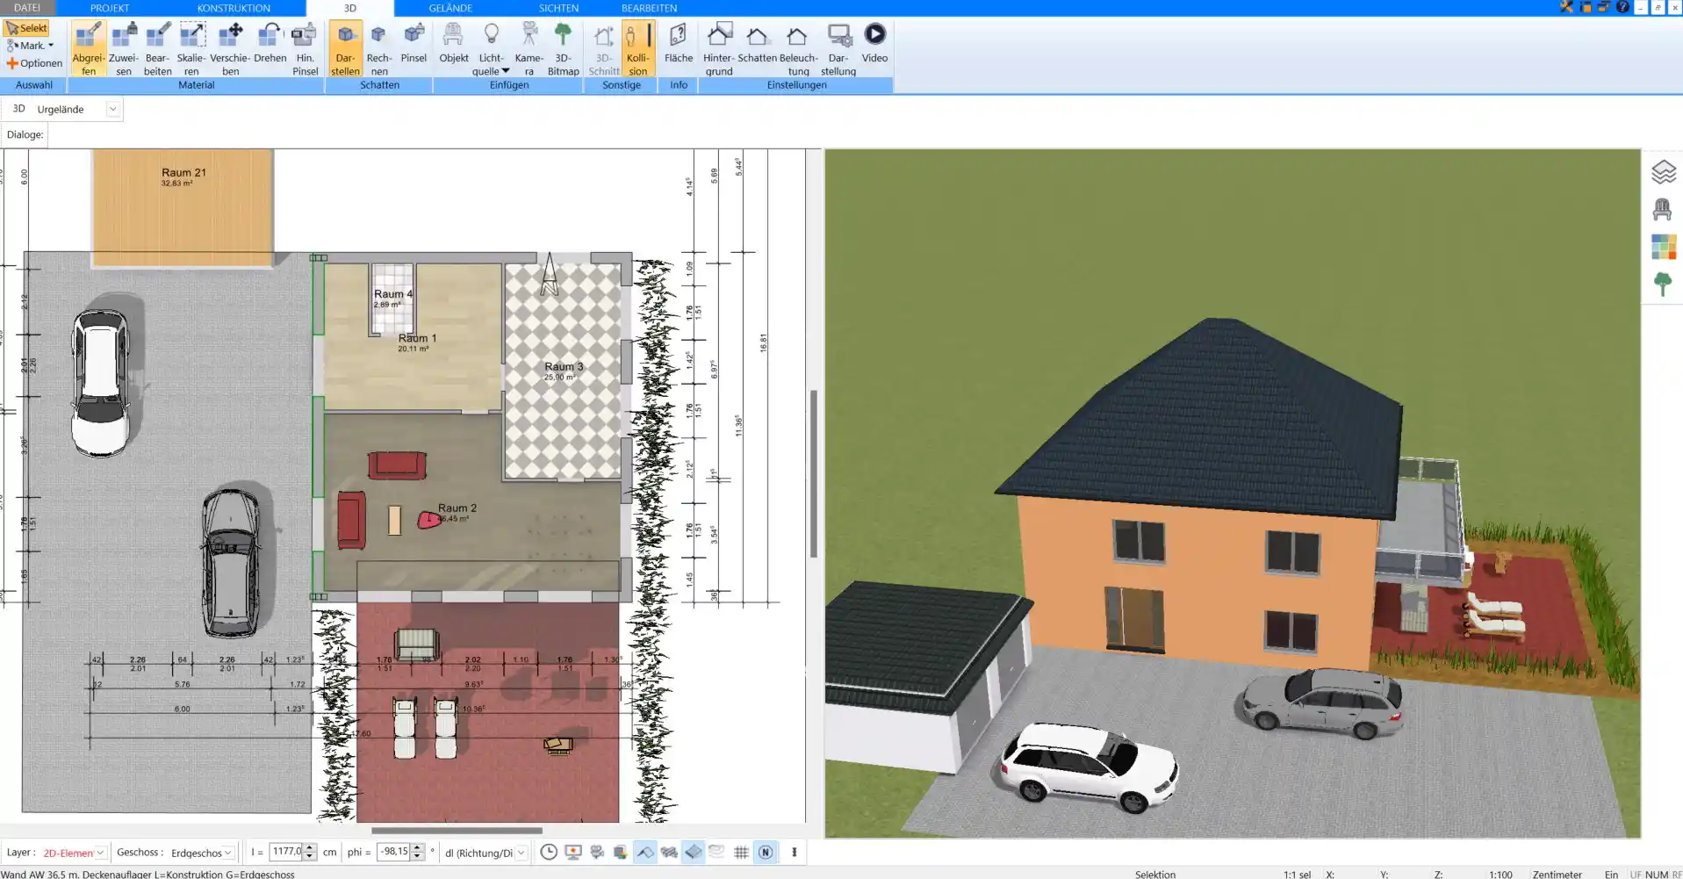Screen dimensions: 1683x879
Task: Select the Pinsel shadow brush tool
Action: click(414, 42)
